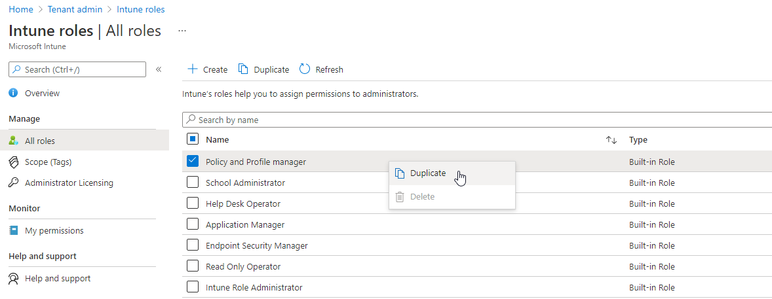Click the Duplicate icon in the top toolbar
772x299 pixels.
(243, 69)
